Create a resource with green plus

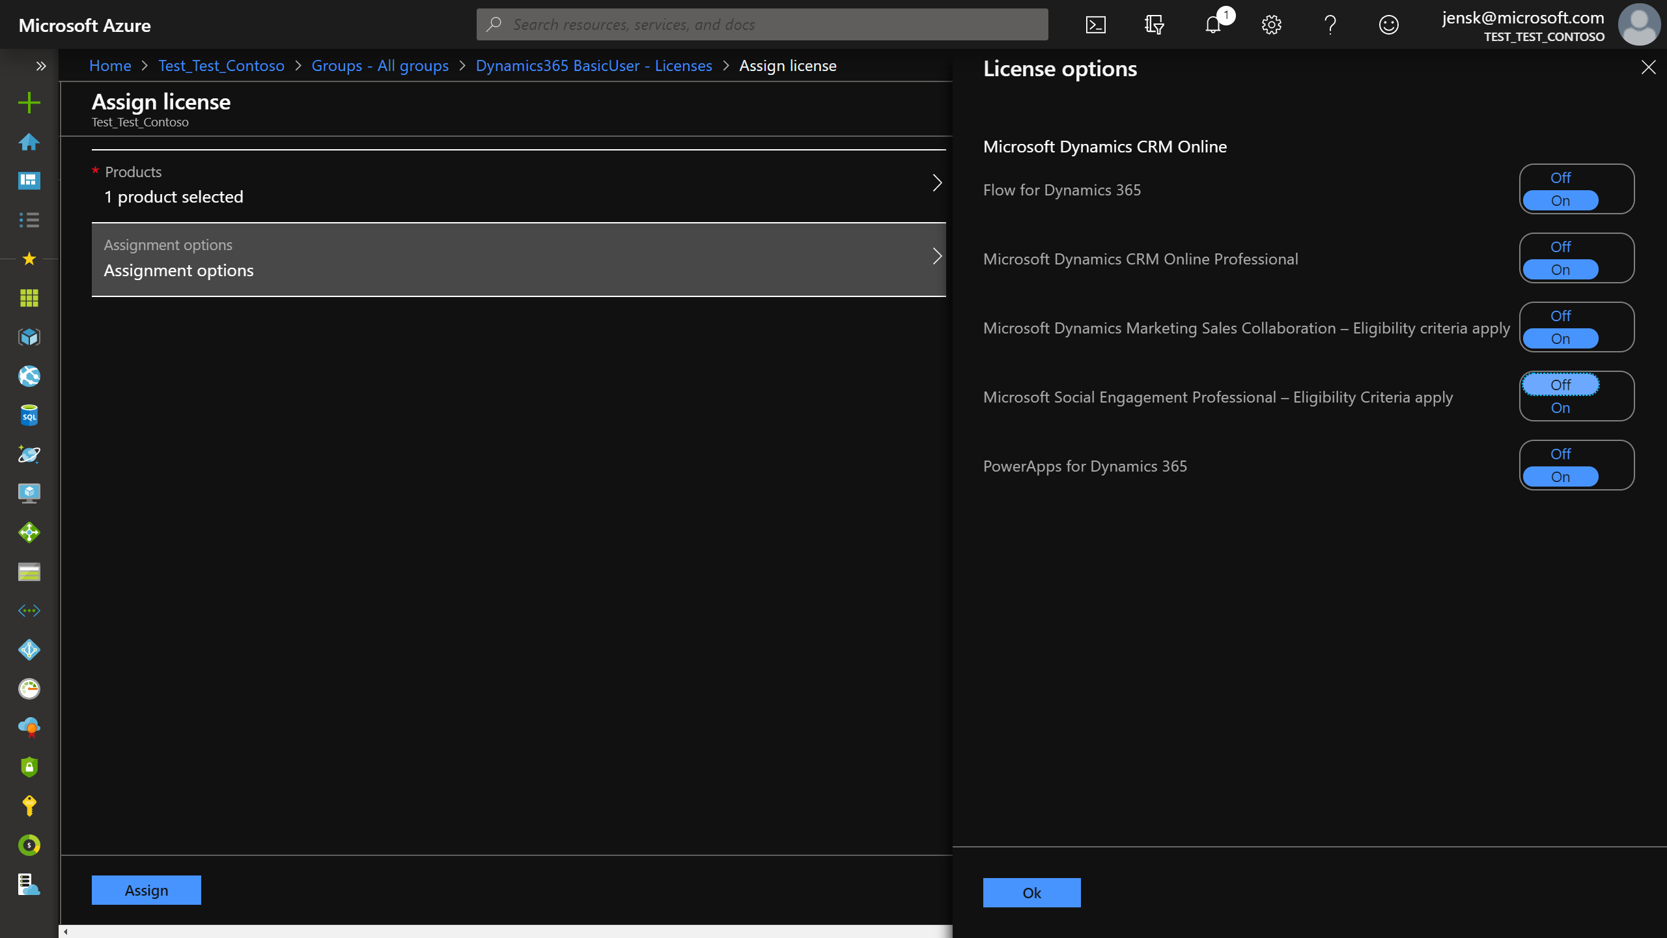(x=29, y=102)
